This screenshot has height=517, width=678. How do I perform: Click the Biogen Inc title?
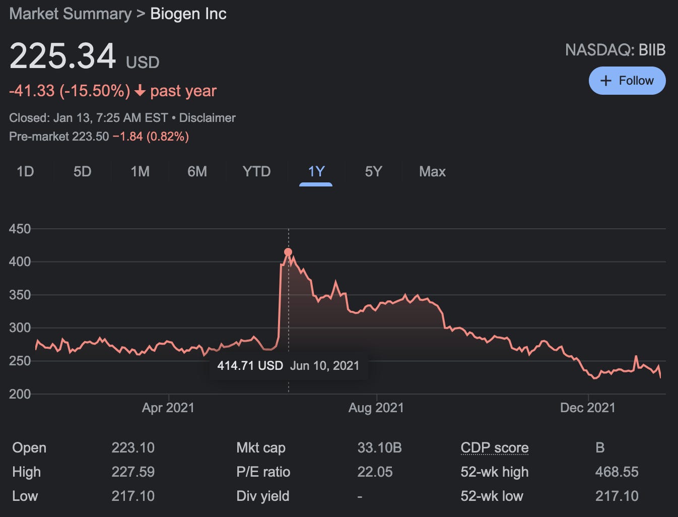pyautogui.click(x=188, y=14)
